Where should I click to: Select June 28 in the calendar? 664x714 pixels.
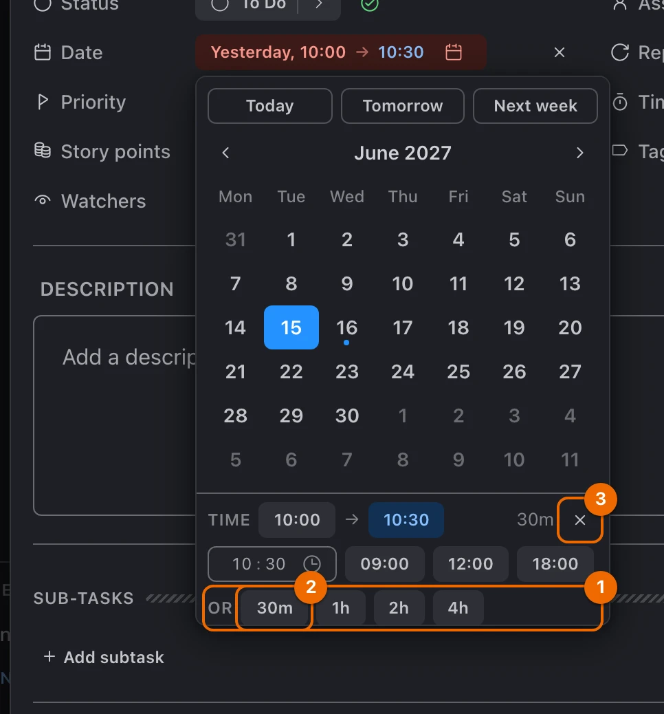(235, 415)
